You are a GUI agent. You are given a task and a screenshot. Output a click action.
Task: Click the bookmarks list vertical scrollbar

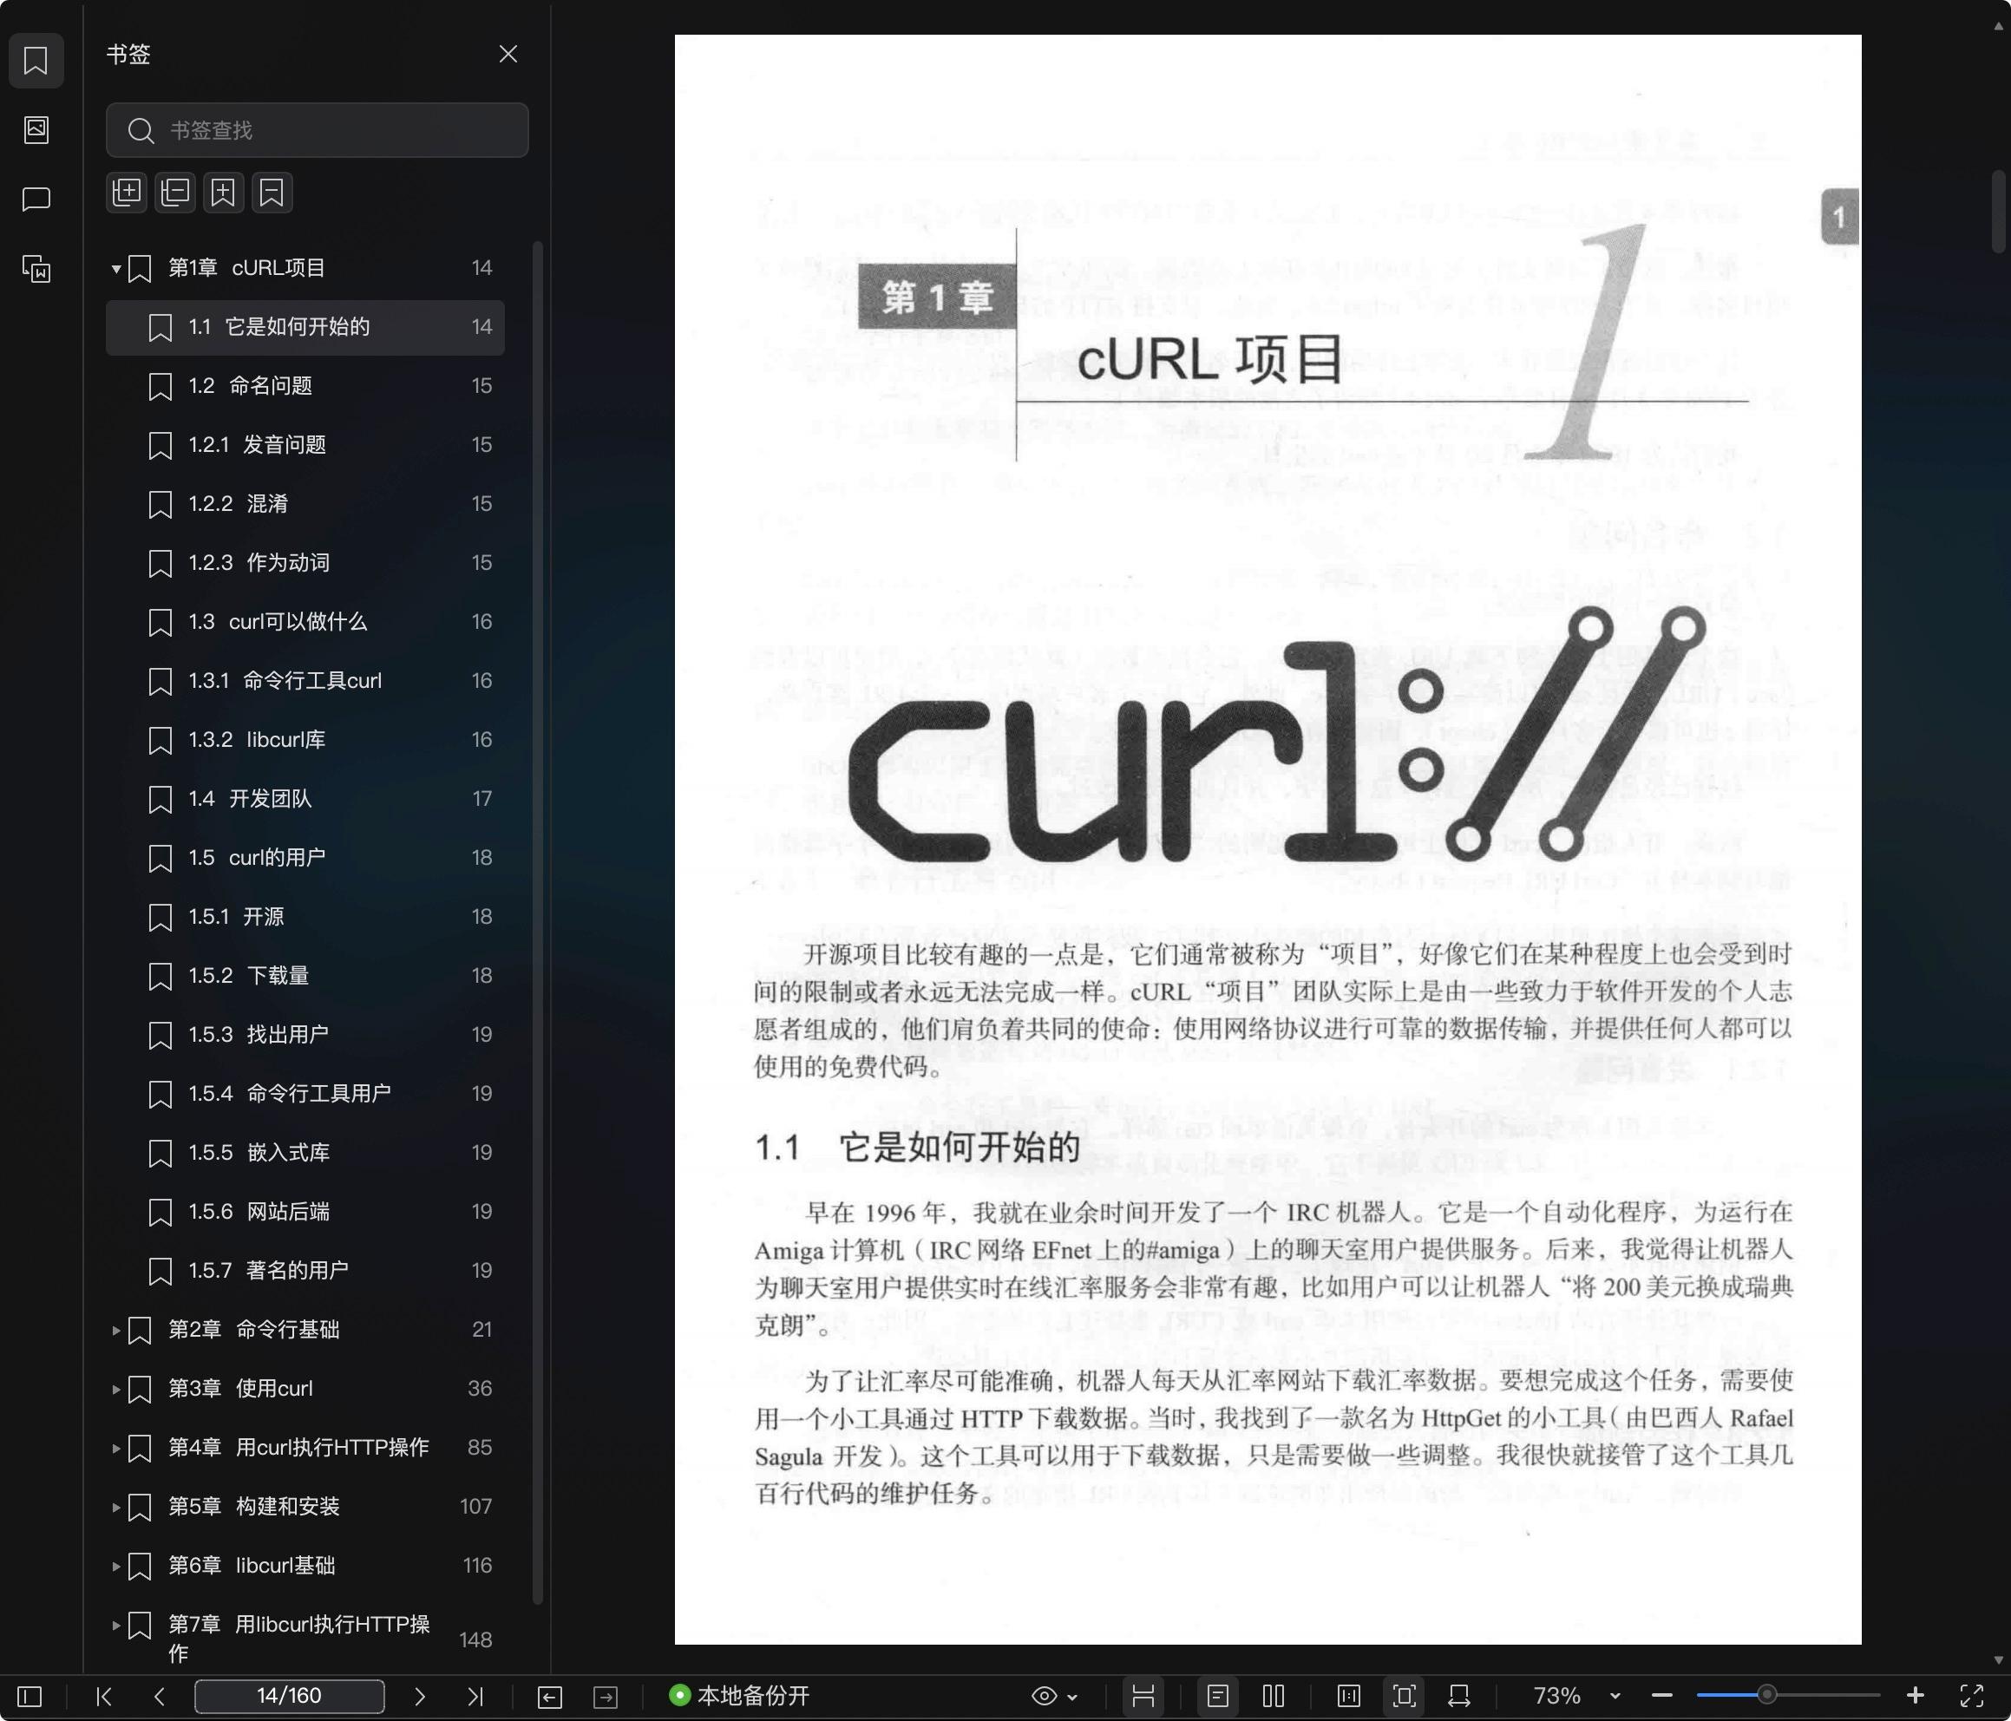click(538, 922)
